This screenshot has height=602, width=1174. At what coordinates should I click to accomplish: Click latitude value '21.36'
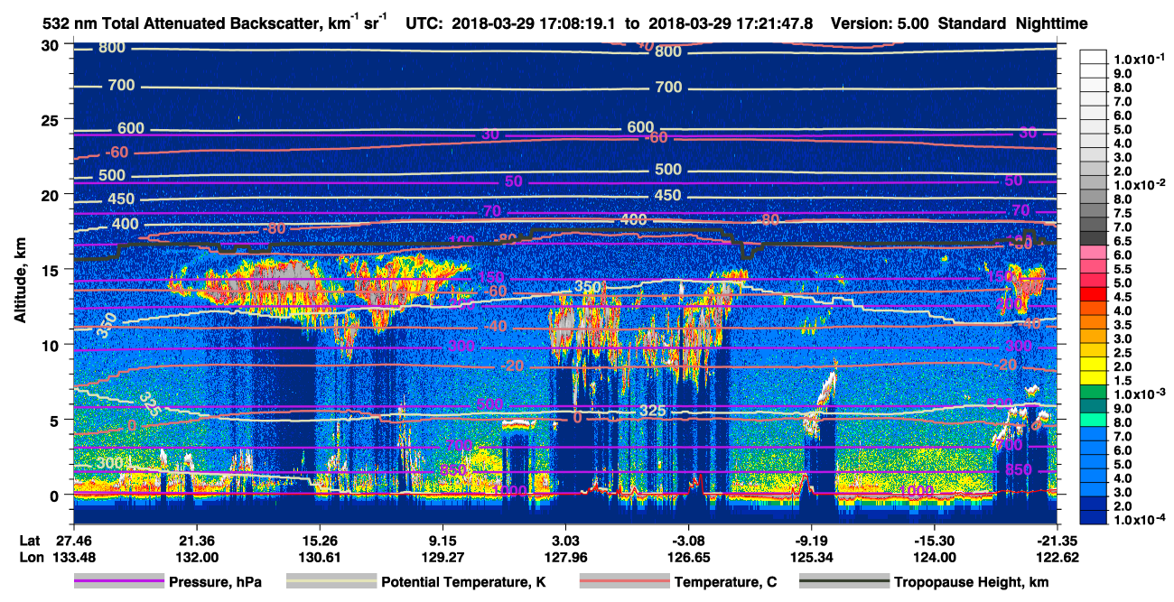[x=195, y=540]
